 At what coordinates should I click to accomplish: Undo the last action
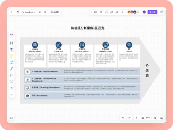(123, 118)
